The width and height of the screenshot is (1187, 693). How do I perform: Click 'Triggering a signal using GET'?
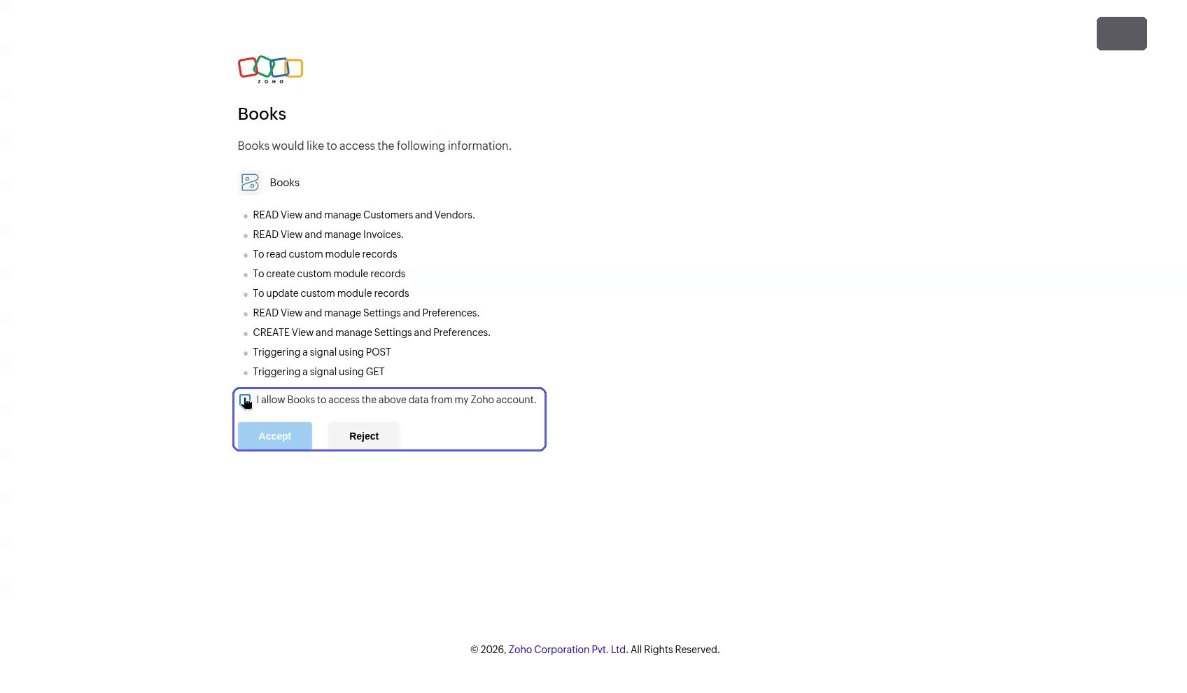318,372
